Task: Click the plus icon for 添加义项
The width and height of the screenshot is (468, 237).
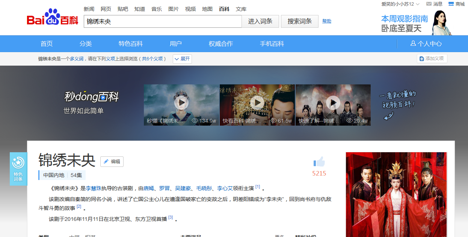Action: point(422,59)
